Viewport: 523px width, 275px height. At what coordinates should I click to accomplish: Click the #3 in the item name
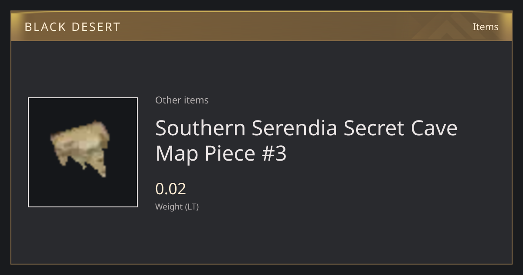pos(273,154)
